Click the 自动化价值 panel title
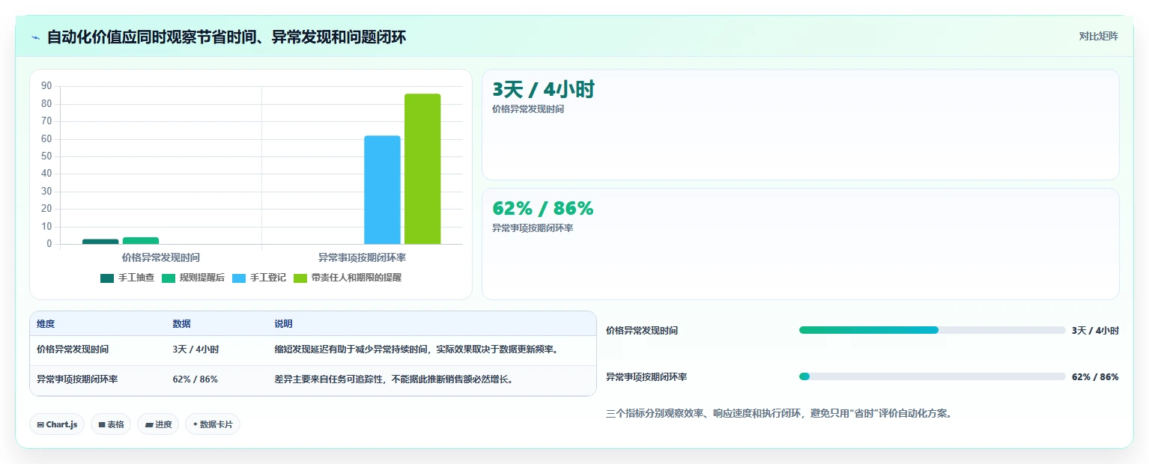 point(226,37)
